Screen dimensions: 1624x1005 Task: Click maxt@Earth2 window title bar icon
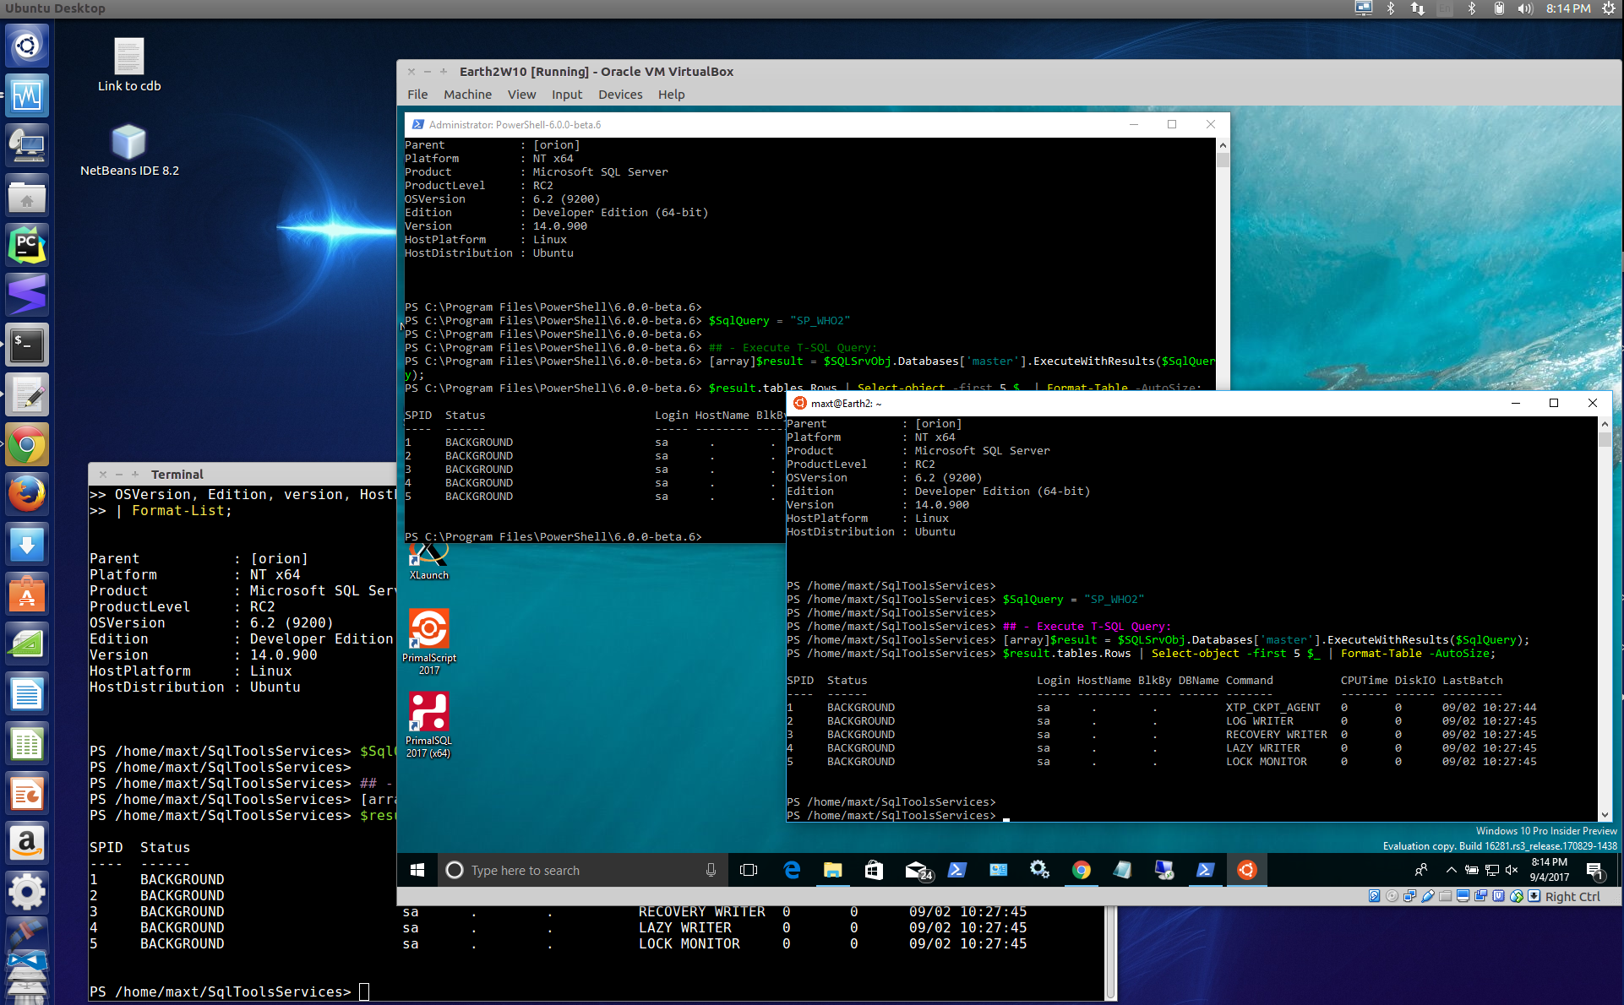pos(799,403)
